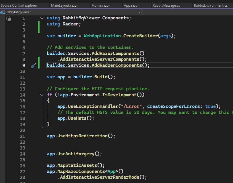Click 'builder.Build()' on line 11
The image size is (233, 183).
tap(93, 77)
